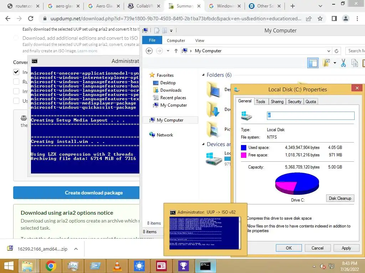This screenshot has width=365, height=273.
Task: Toggle the conversion checkbox labelled Ru
Action: [16, 81]
